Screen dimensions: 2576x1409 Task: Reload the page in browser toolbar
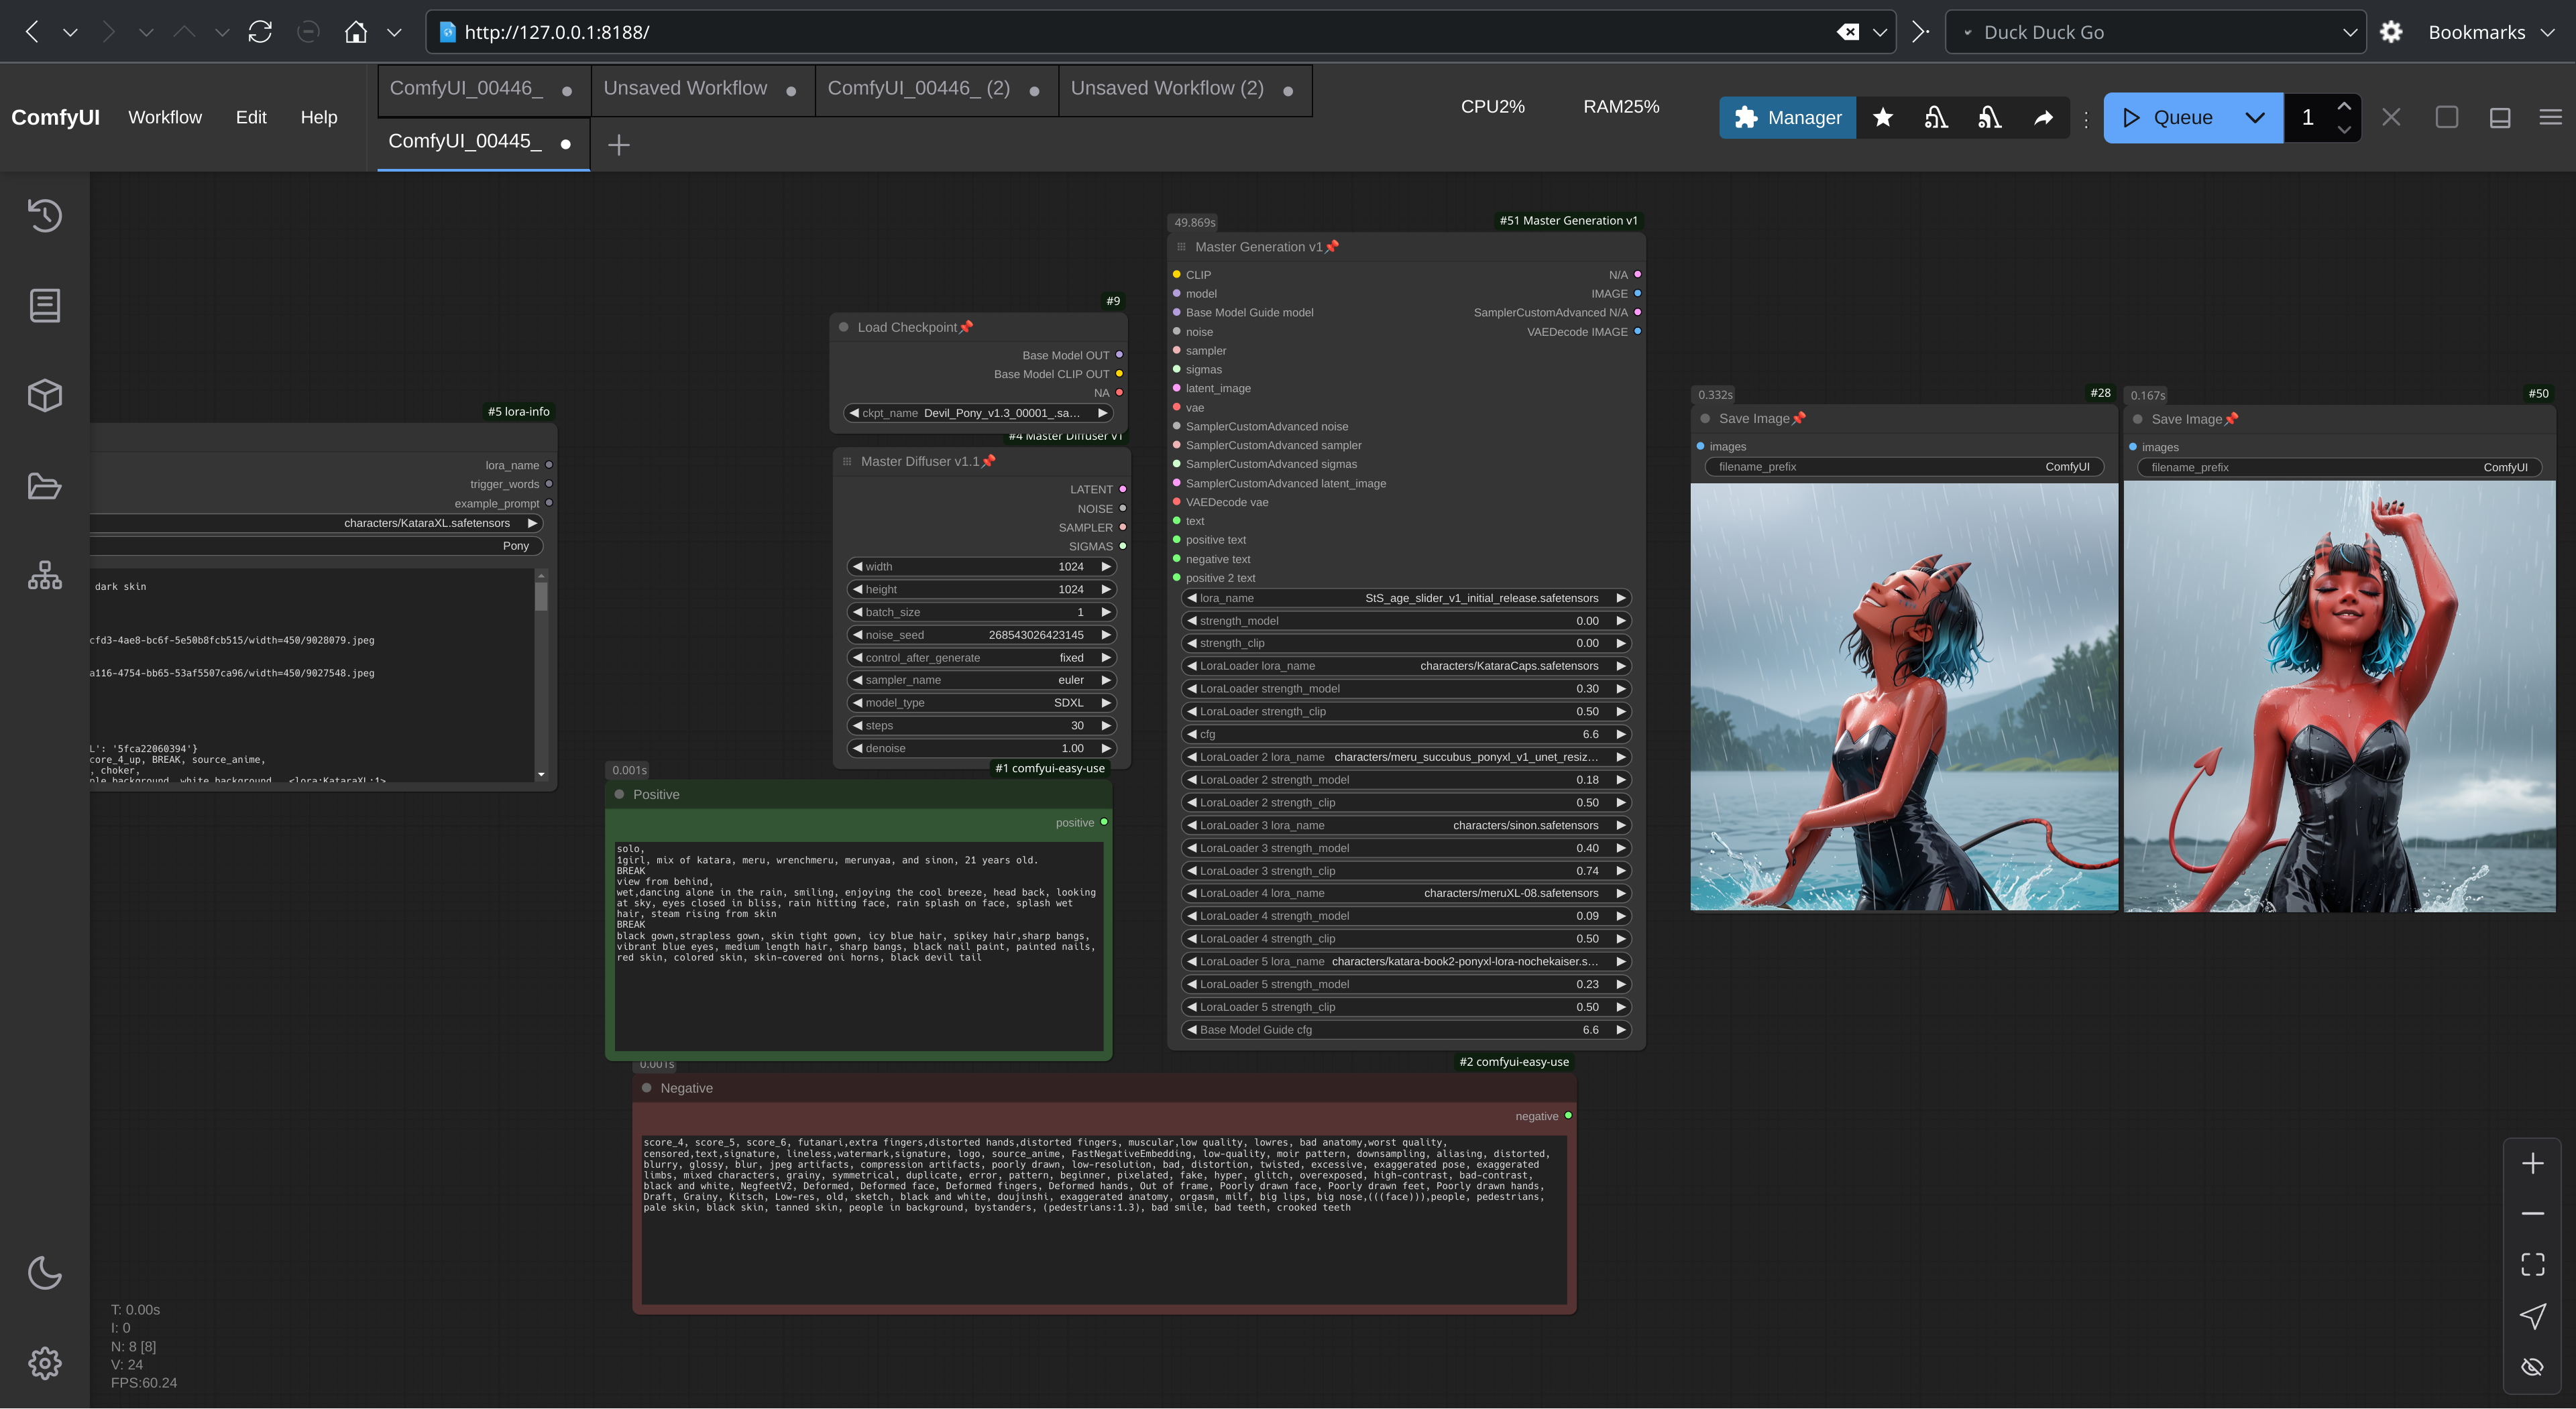[260, 32]
